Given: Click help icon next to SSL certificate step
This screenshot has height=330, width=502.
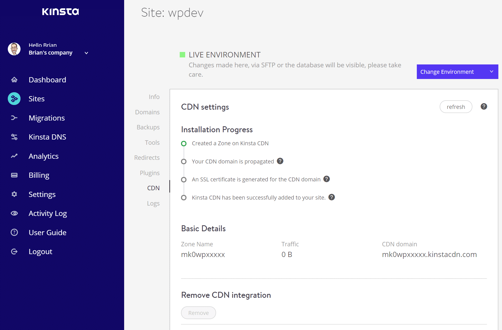Looking at the screenshot, I should 326,179.
